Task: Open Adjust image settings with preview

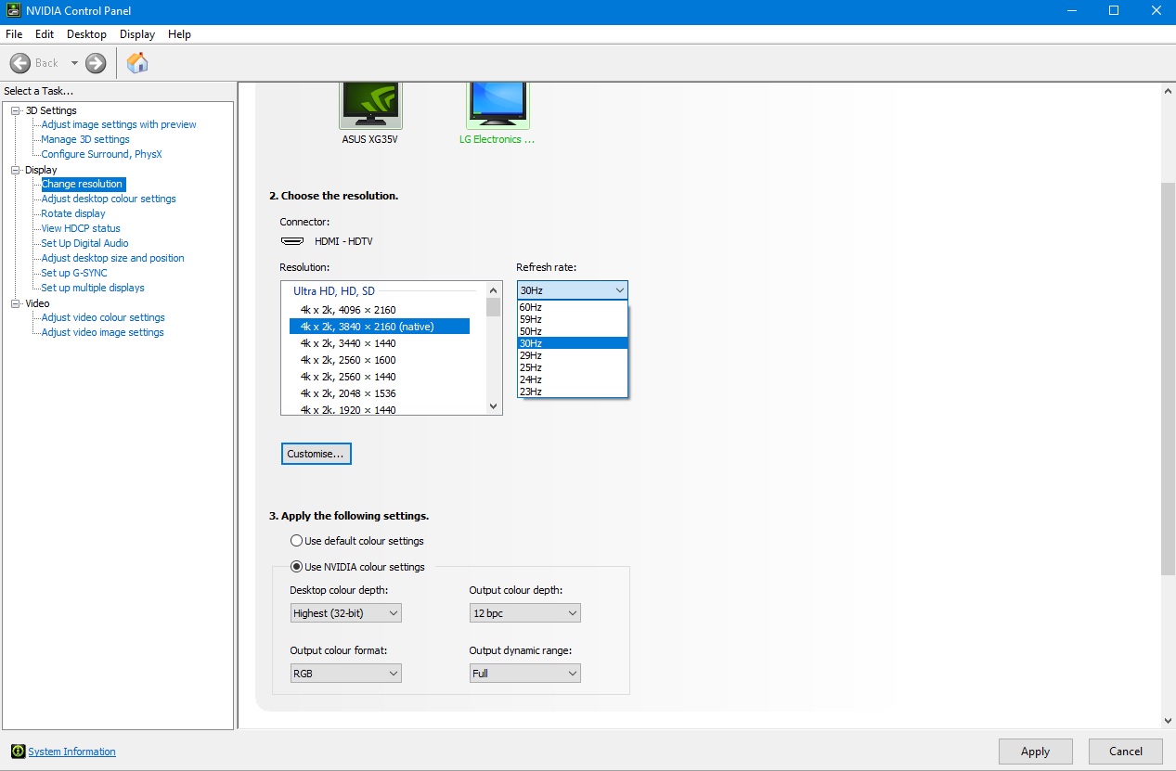Action: pos(119,124)
